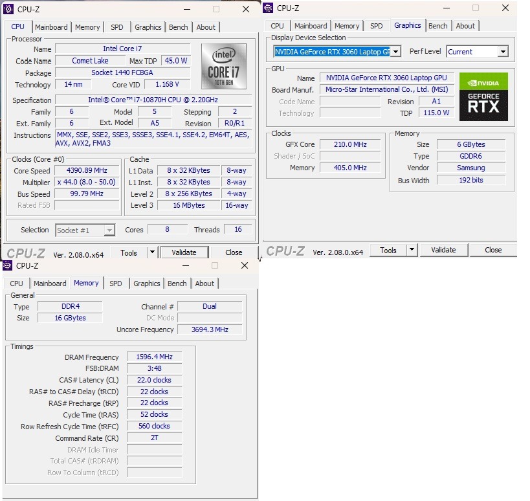Open SPD tab in CPU window

tap(117, 27)
